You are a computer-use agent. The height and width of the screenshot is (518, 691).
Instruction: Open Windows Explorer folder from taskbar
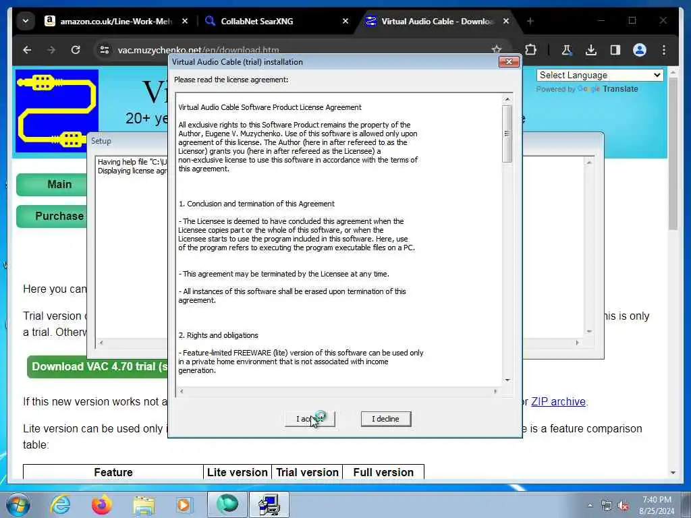coord(144,505)
